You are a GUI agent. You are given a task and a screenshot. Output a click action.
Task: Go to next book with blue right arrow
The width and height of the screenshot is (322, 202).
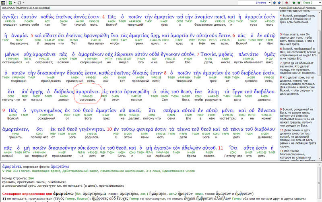pos(280,3)
